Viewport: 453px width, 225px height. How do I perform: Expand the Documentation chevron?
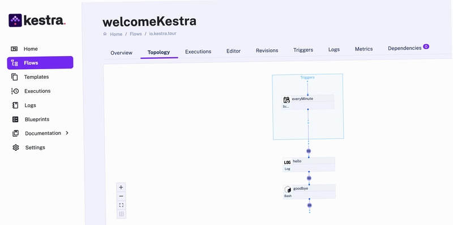point(67,133)
